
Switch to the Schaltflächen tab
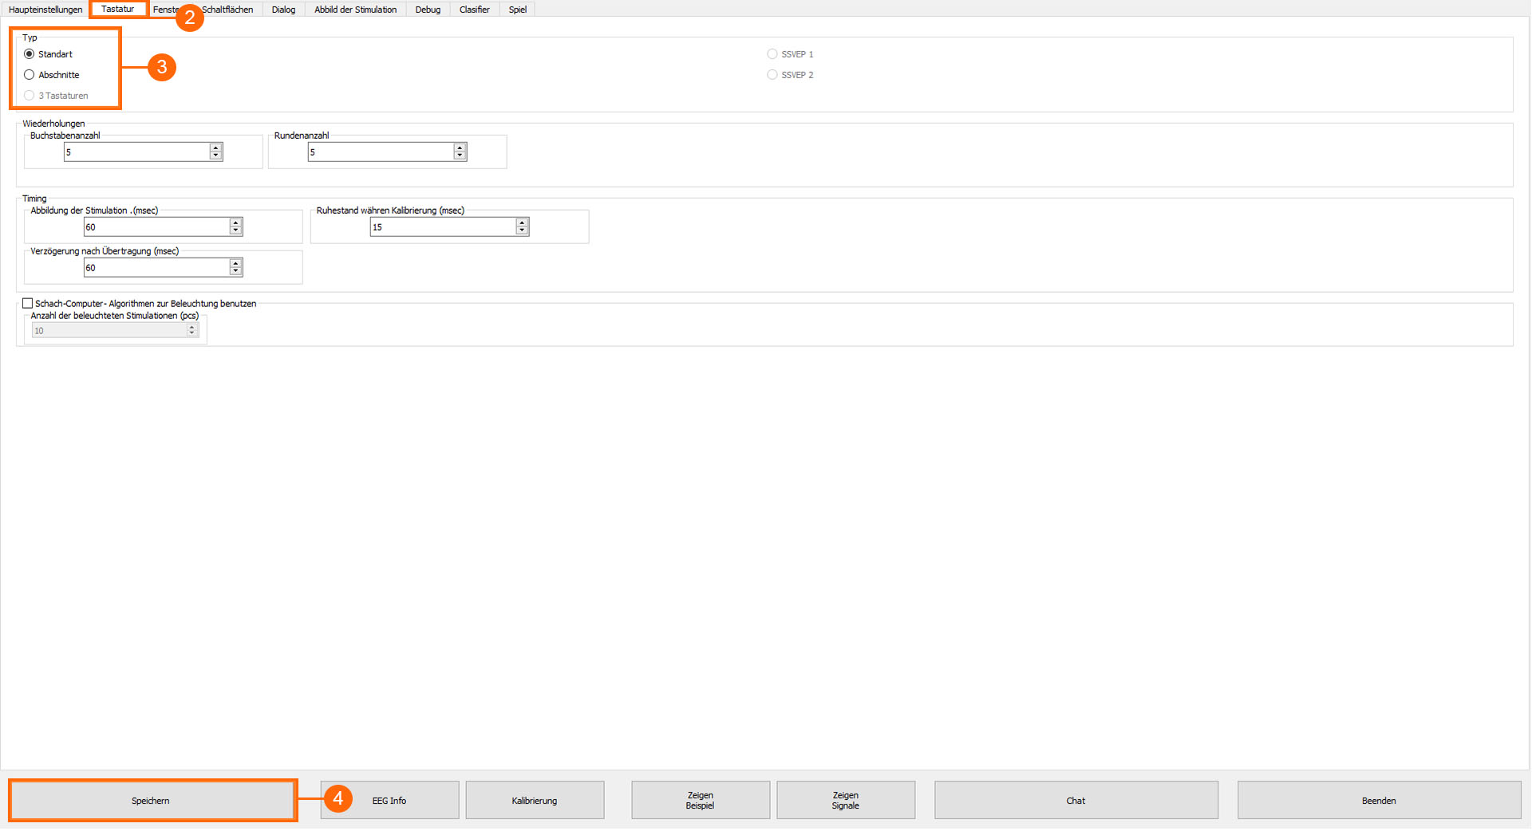(x=228, y=10)
